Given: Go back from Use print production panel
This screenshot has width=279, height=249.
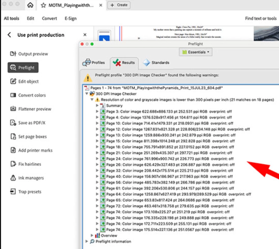Looking at the screenshot, I should [x=9, y=35].
